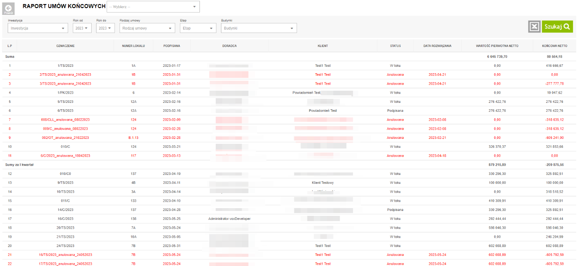
Task: Click total value 6 645 739,70
Action: (x=497, y=57)
